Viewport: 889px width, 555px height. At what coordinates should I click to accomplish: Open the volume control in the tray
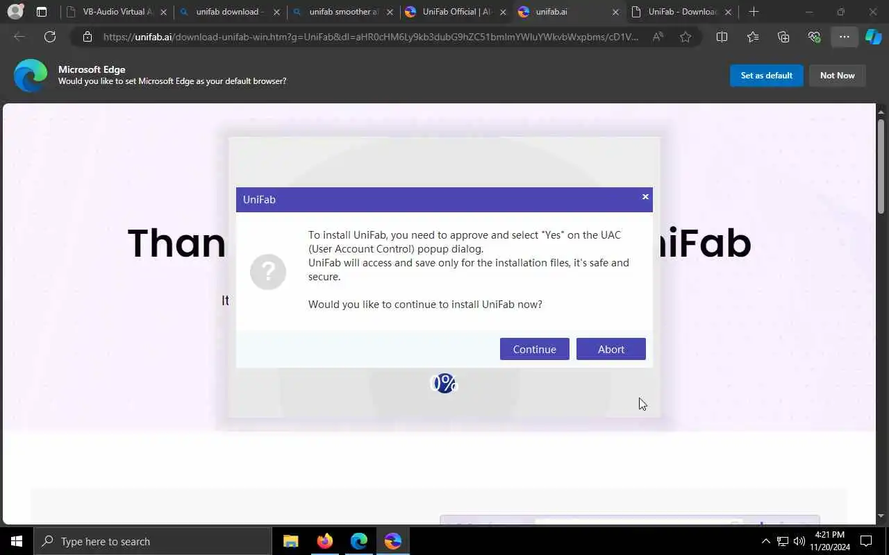[x=799, y=541]
